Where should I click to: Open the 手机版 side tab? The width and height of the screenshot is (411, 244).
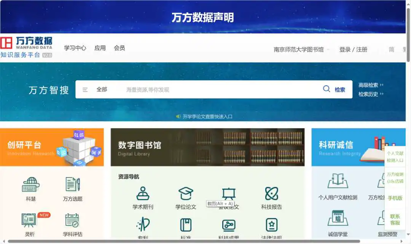[x=395, y=198]
